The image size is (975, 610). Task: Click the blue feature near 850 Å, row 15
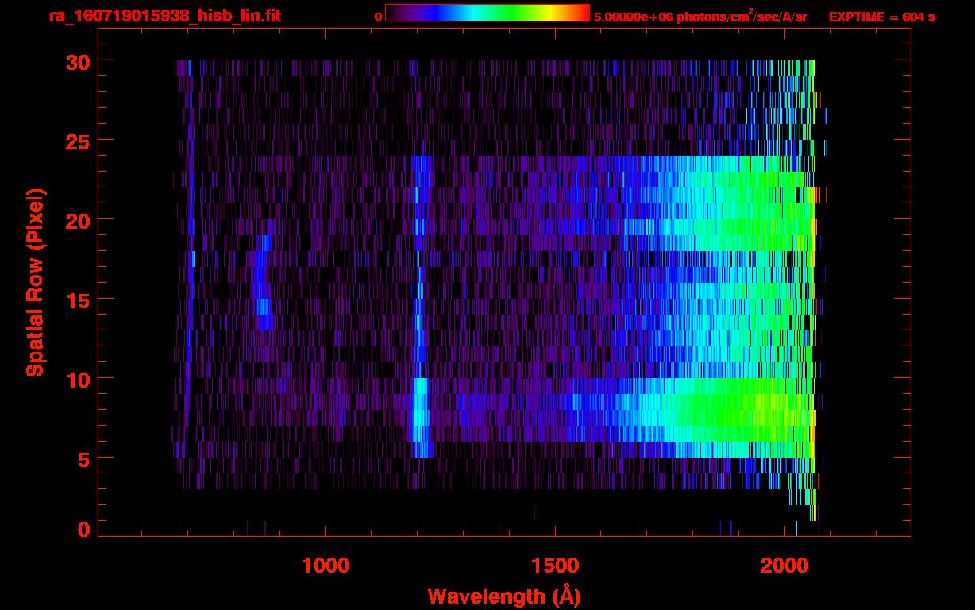pyautogui.click(x=260, y=299)
